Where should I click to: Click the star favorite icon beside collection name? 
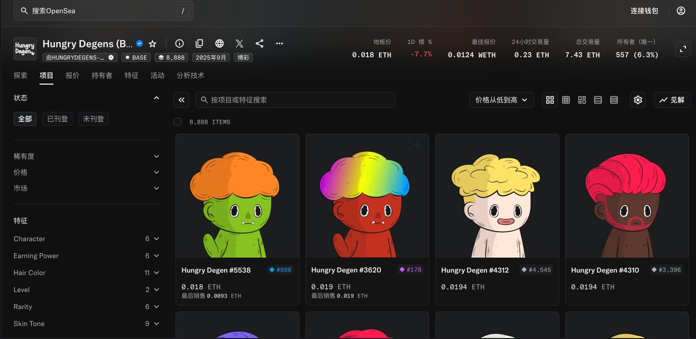point(153,43)
